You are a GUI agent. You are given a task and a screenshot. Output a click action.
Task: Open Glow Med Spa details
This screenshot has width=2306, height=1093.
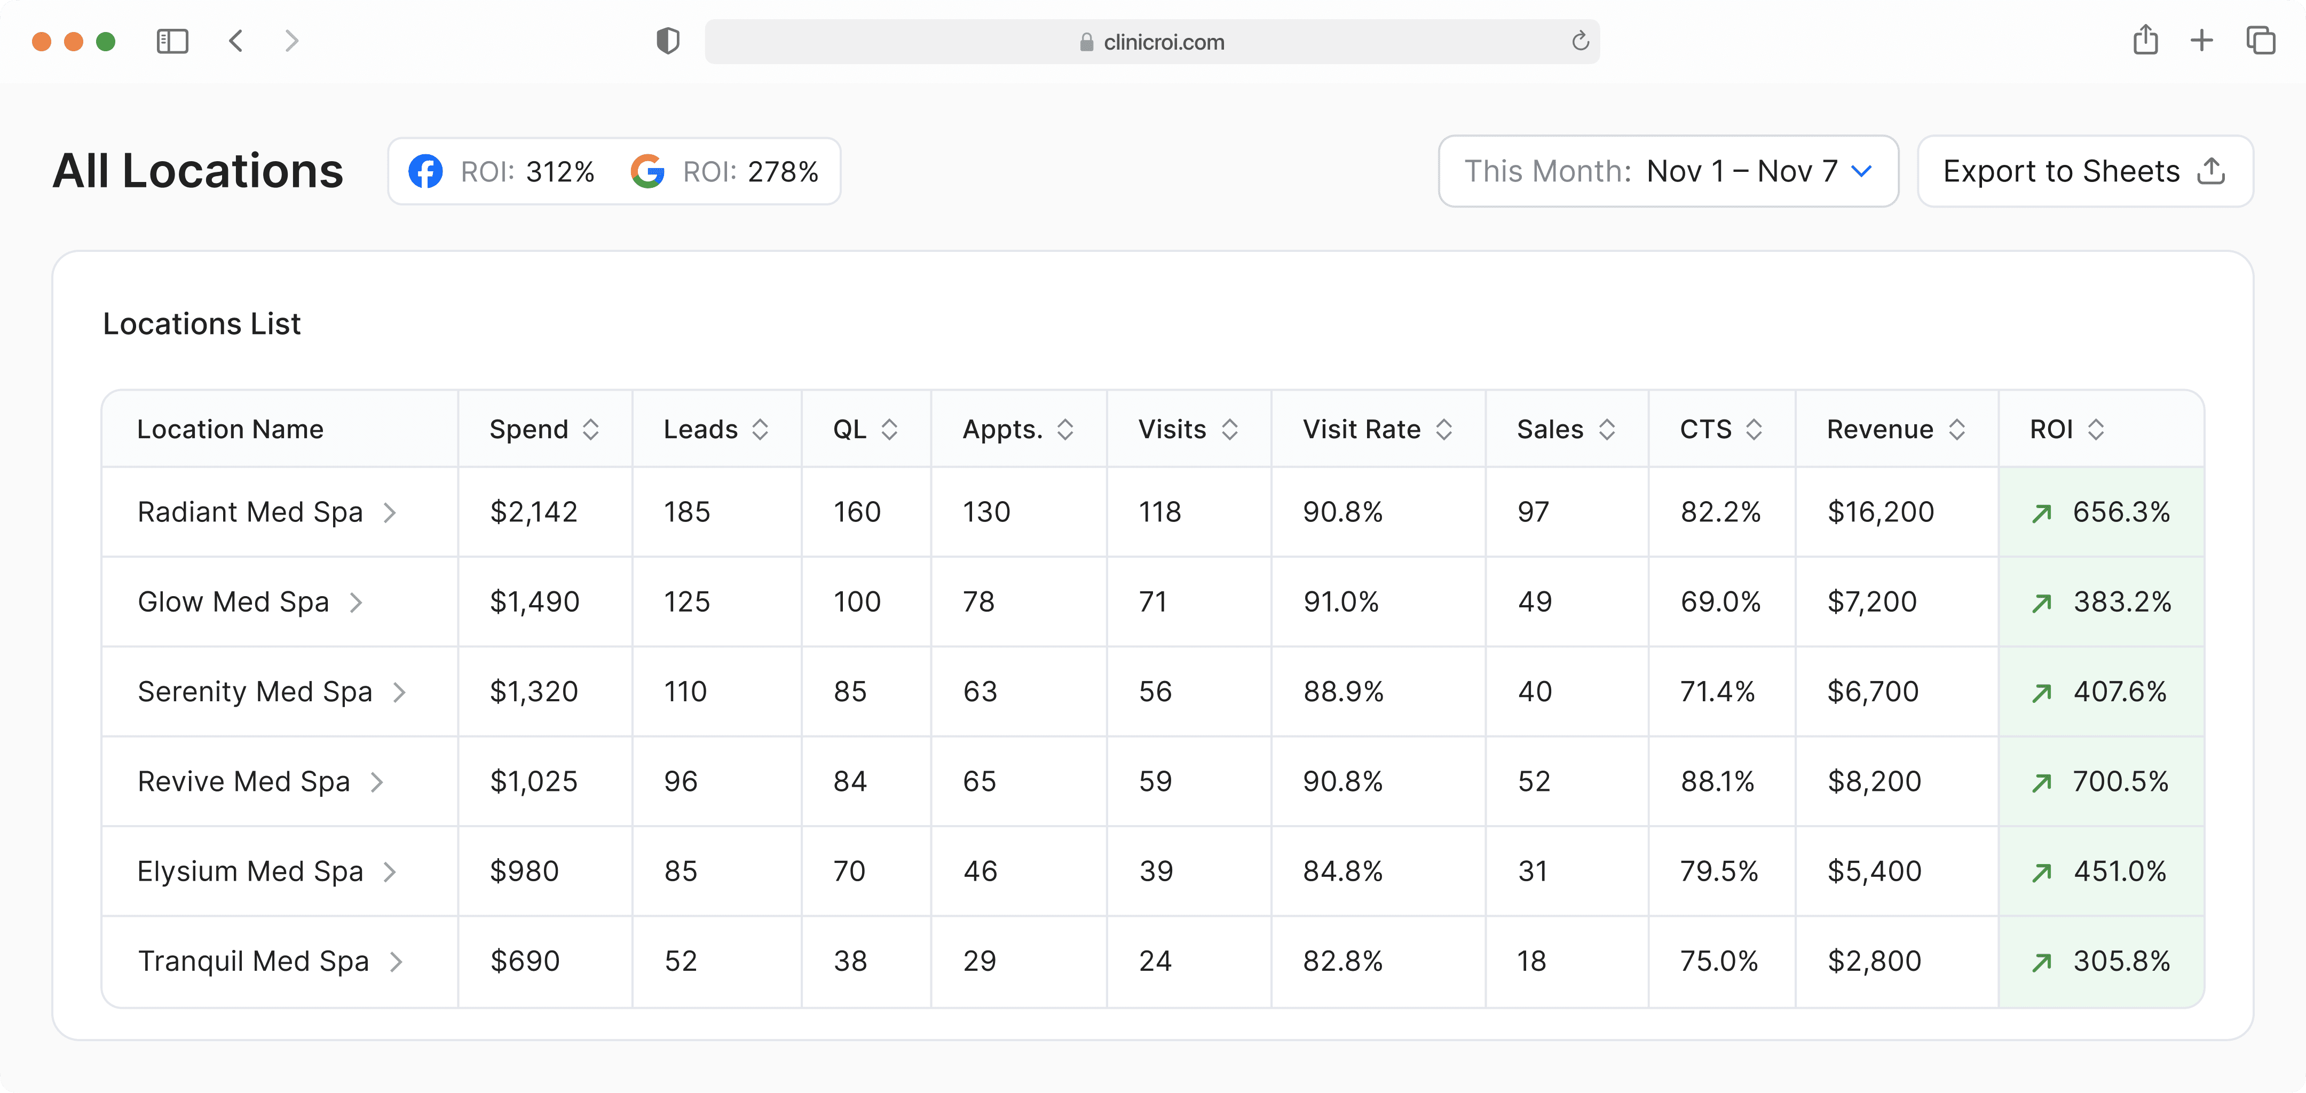(x=357, y=601)
